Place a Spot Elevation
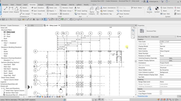Screen dimensions: 181x101 click(x=38, y=8)
